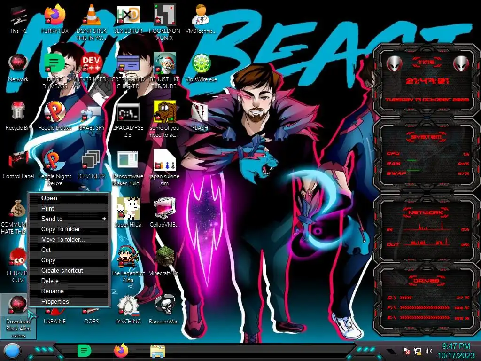
Task: Choose Open in the context menu
Action: [69, 198]
